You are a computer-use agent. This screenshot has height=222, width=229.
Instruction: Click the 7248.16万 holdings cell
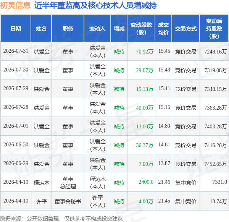[x=215, y=52]
